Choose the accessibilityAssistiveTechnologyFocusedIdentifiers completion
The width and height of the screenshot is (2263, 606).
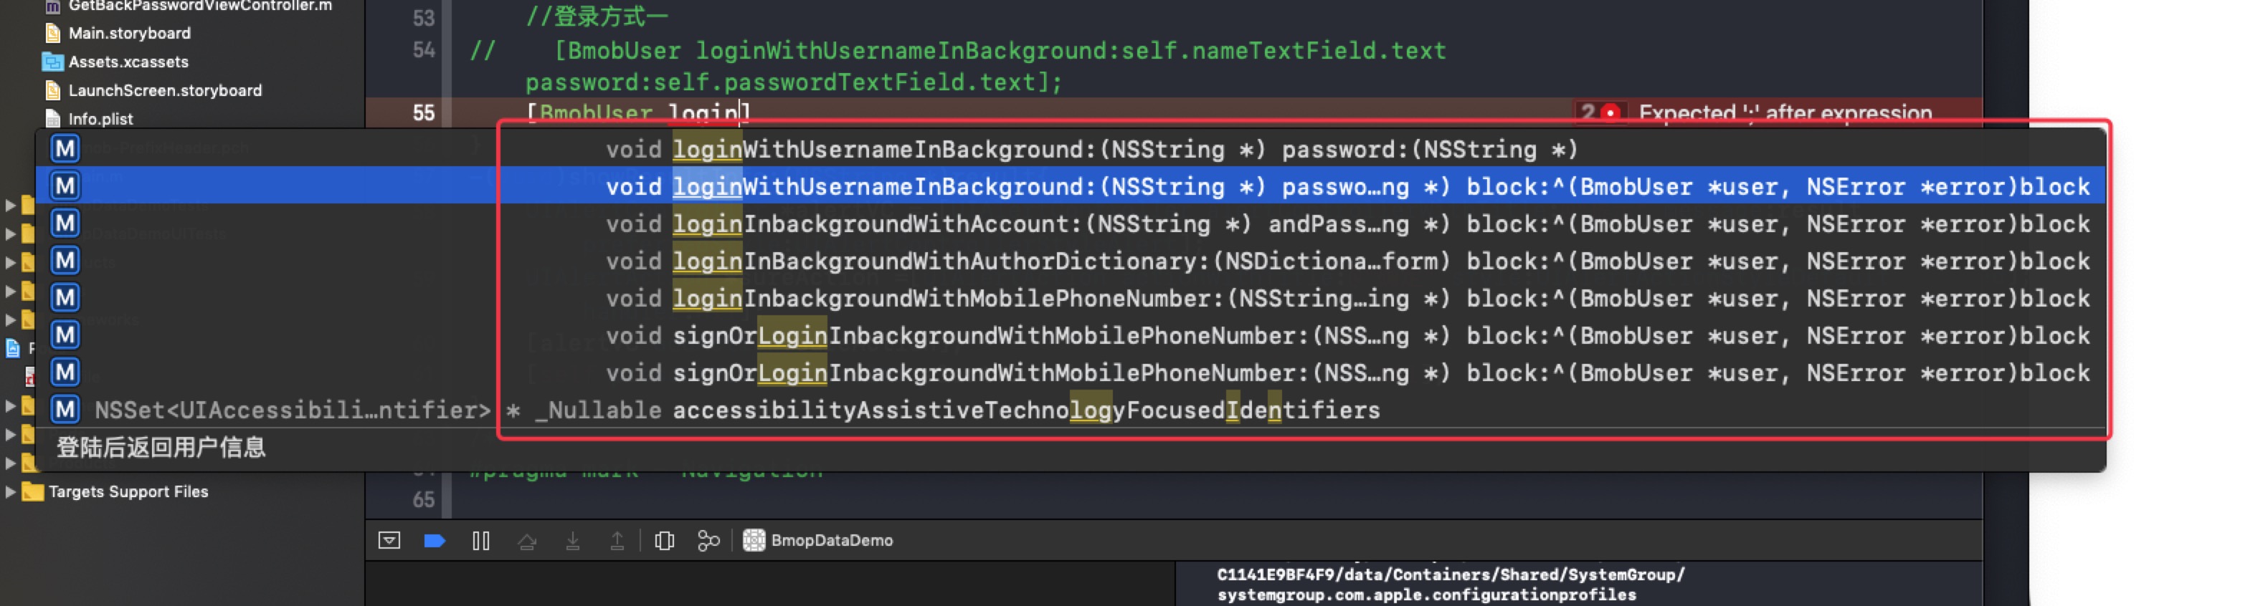[x=1071, y=410]
